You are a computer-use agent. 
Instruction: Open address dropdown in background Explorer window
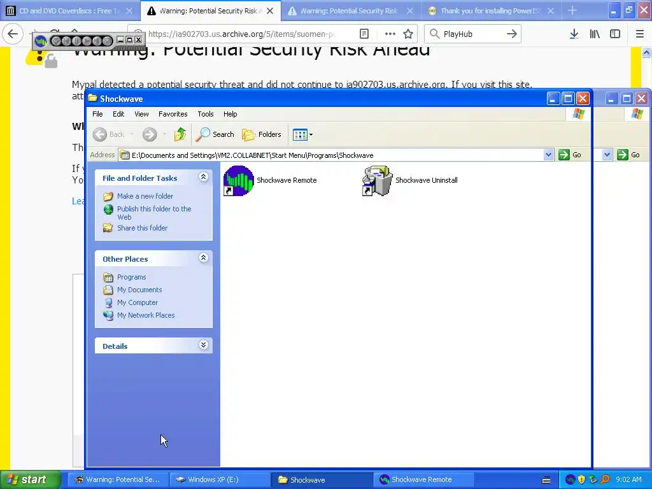[x=607, y=155]
